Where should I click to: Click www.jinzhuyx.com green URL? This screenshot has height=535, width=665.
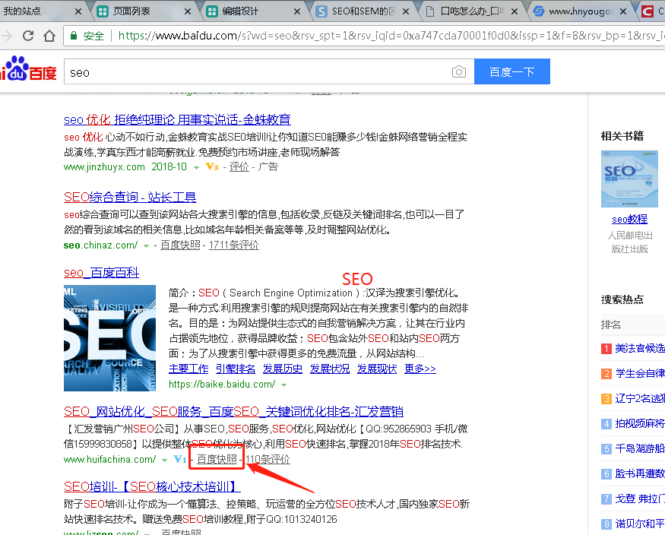(104, 167)
